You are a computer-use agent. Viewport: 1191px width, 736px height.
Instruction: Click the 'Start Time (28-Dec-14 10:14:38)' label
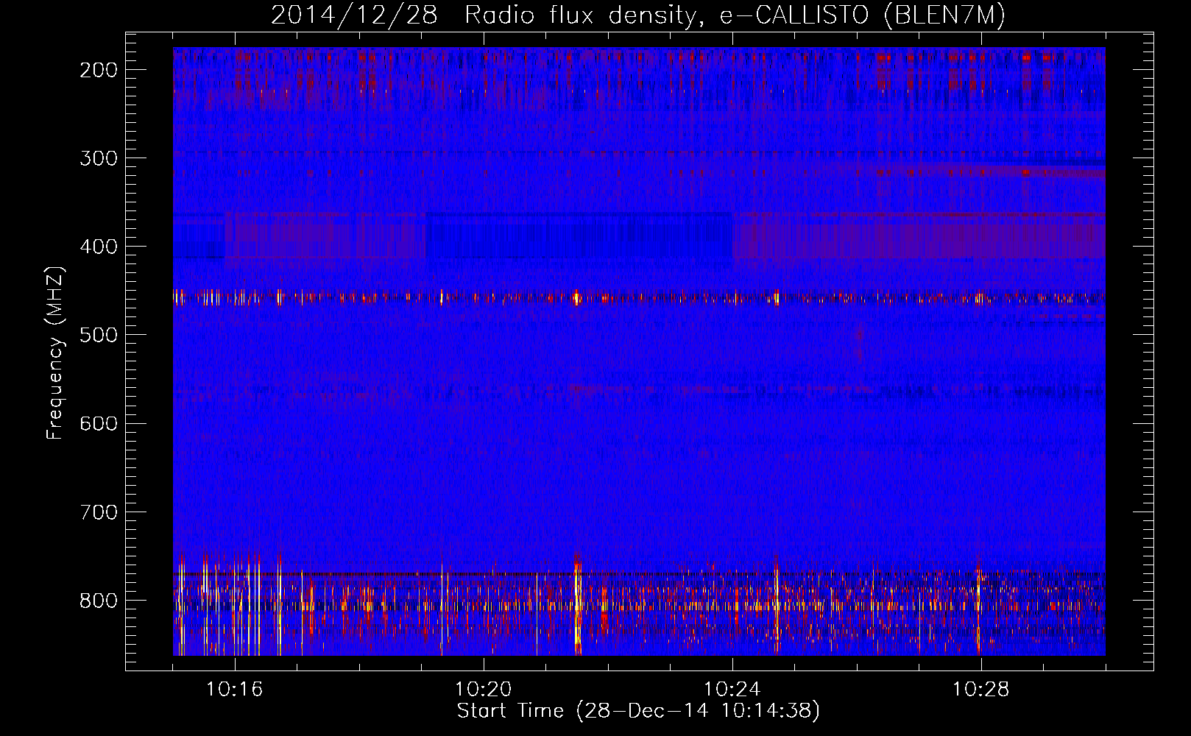click(x=638, y=711)
